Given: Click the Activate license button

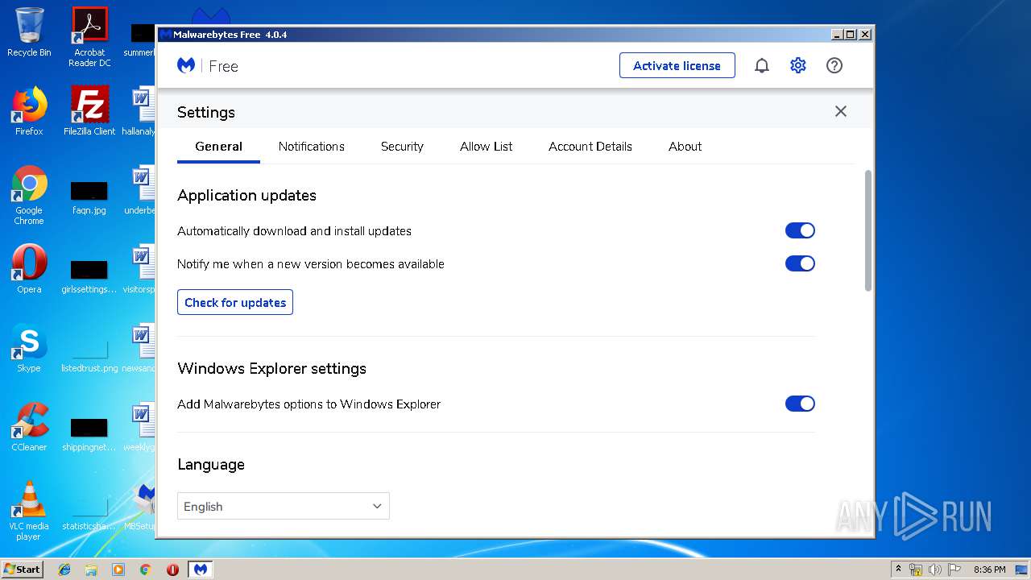Looking at the screenshot, I should (677, 65).
